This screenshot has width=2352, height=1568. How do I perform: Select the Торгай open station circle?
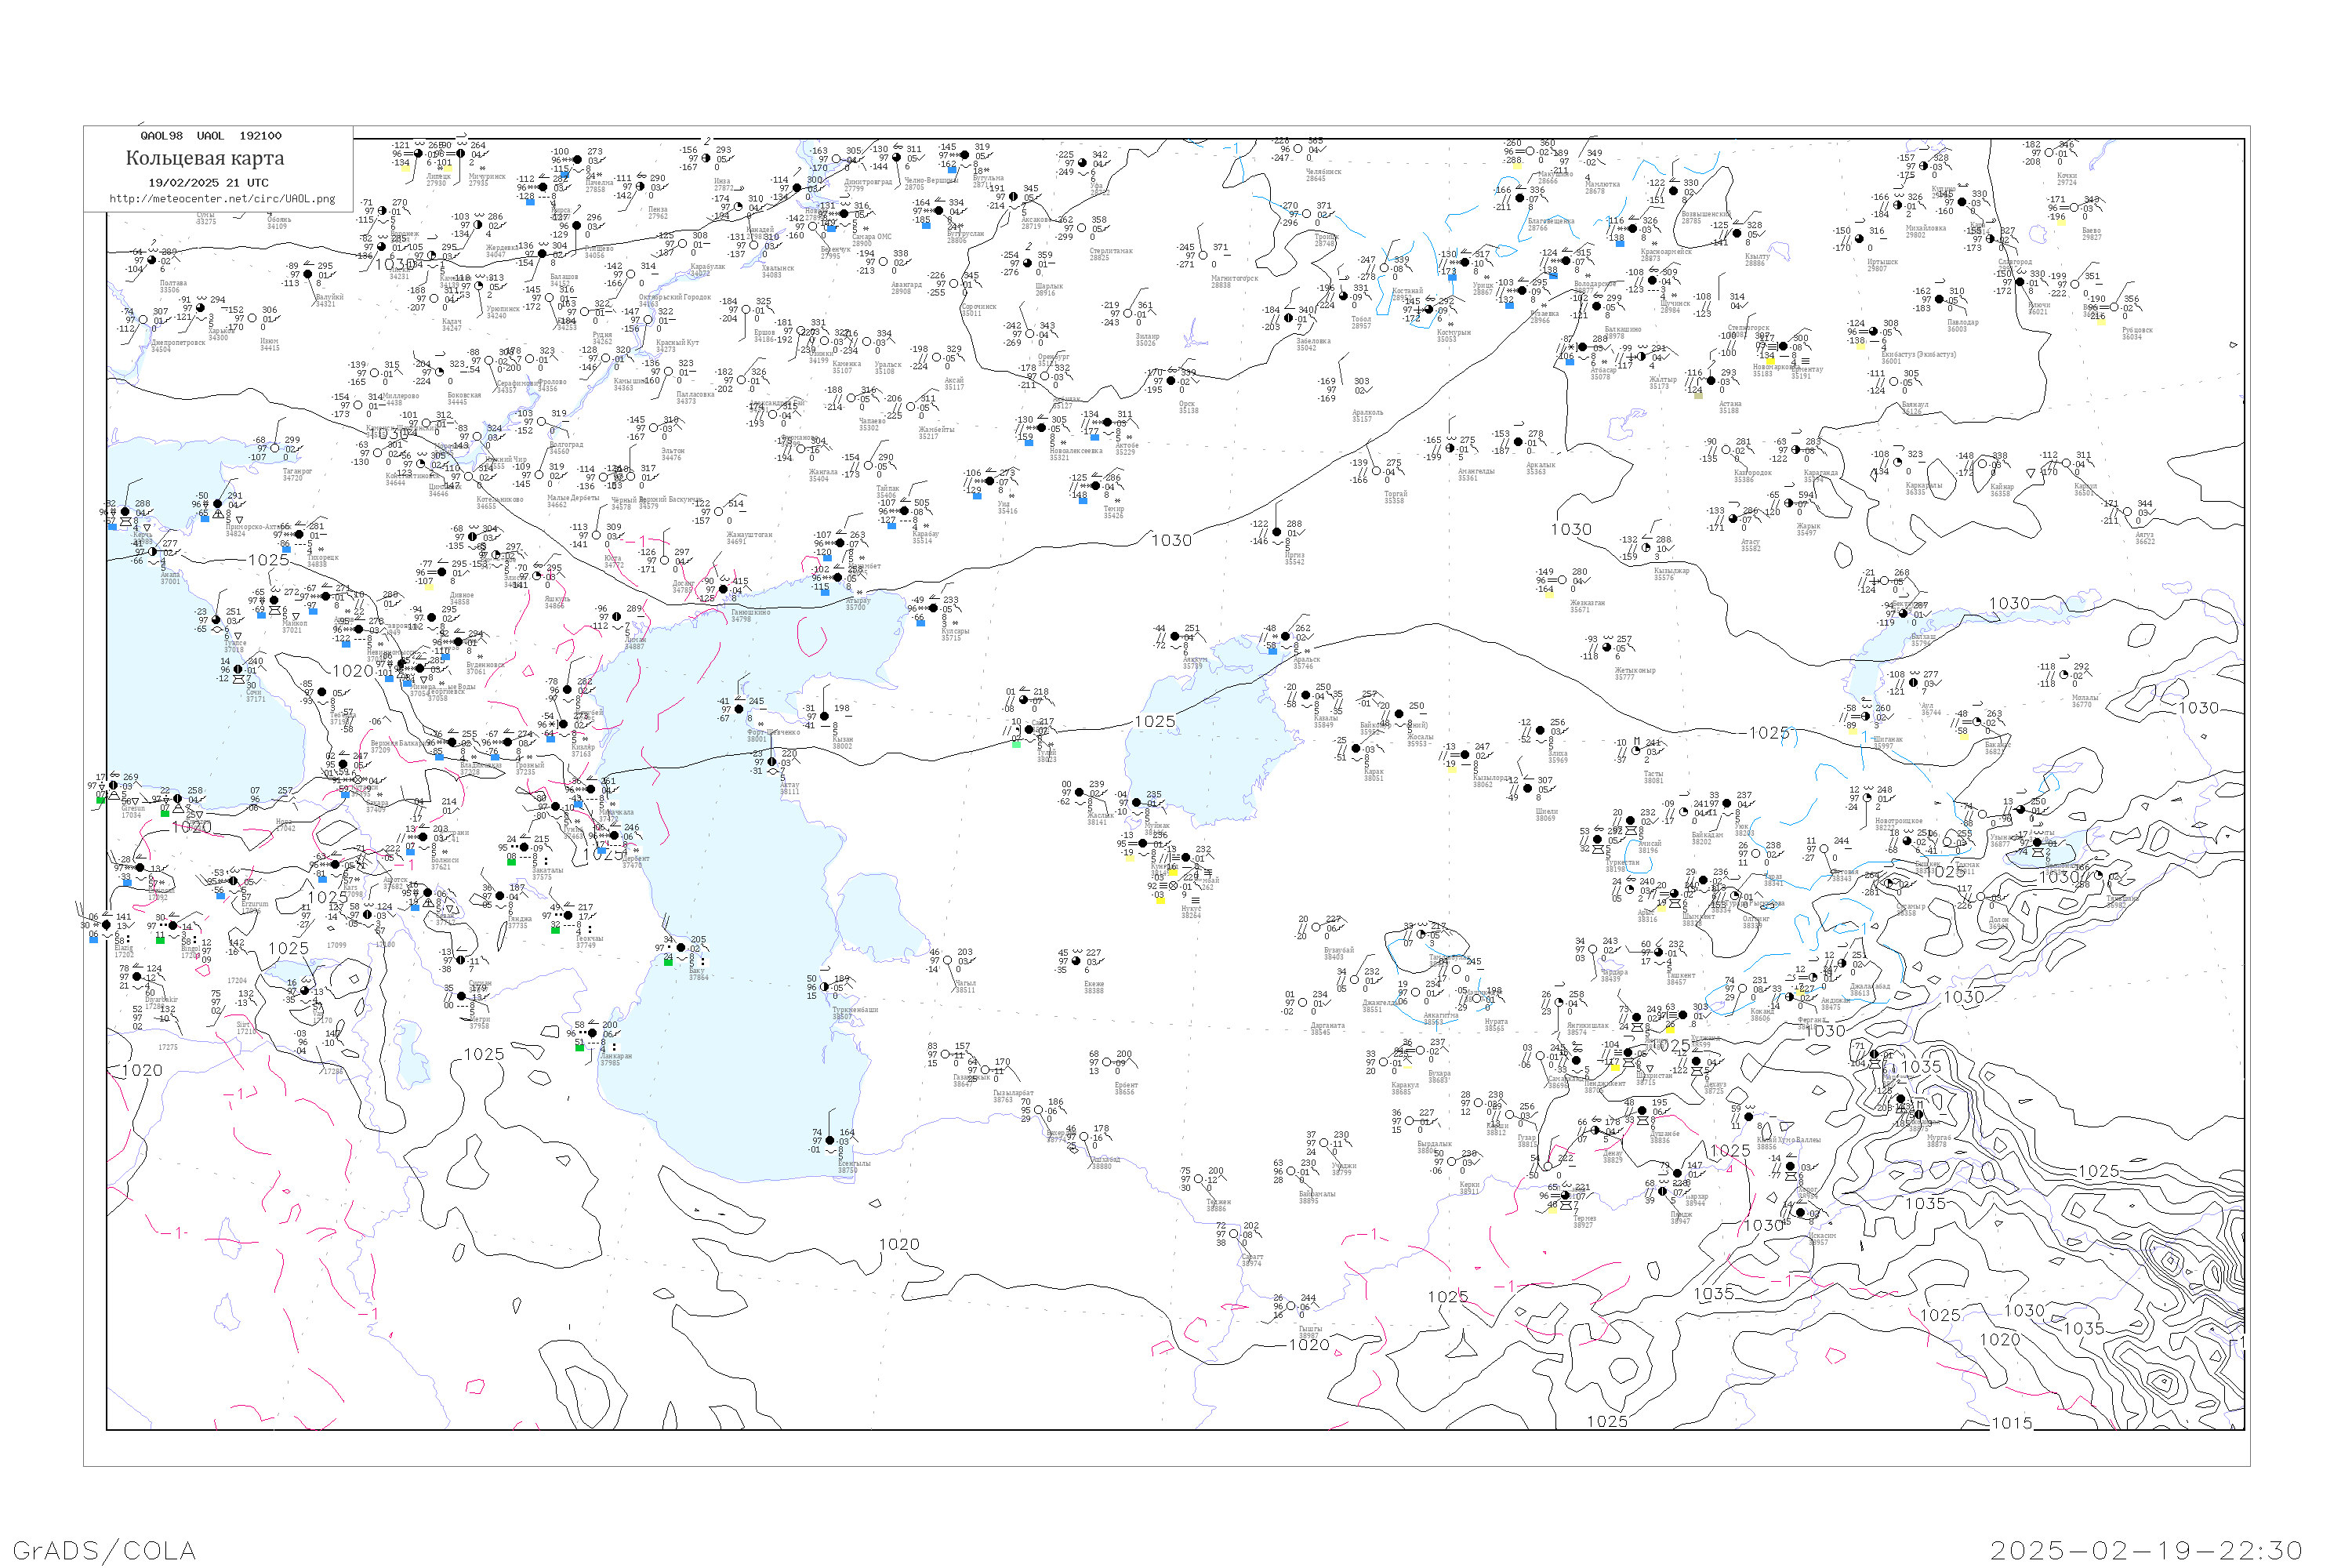(1377, 471)
